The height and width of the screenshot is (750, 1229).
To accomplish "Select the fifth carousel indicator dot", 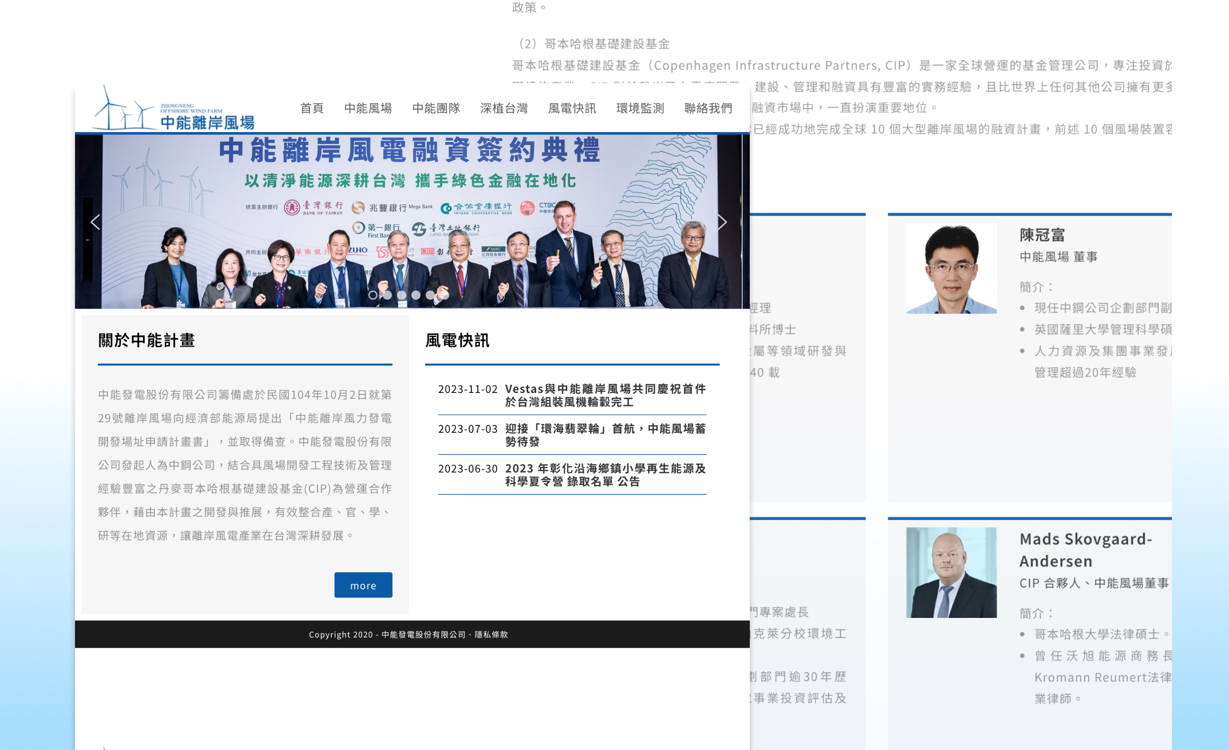I will pos(430,295).
